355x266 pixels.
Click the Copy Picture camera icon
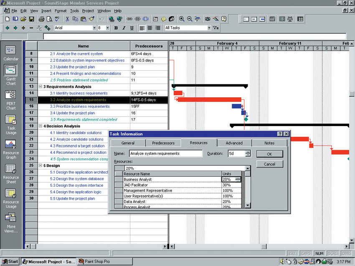(208, 19)
